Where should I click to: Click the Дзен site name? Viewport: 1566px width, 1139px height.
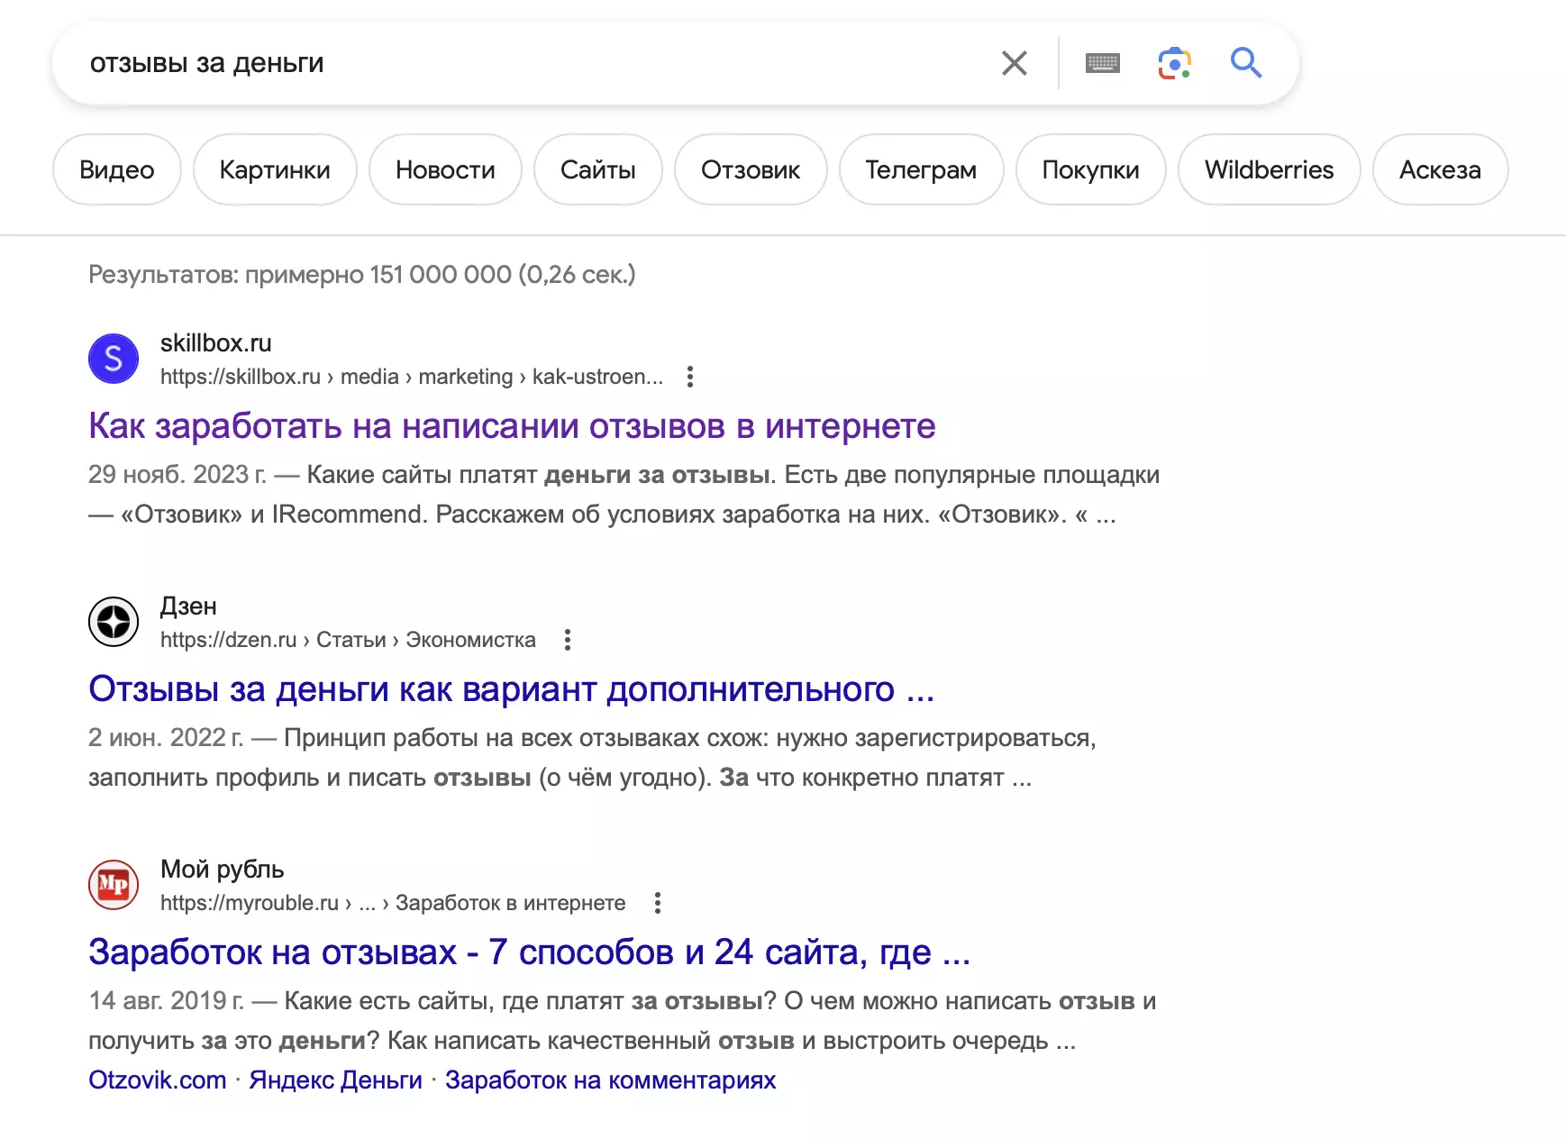(x=188, y=606)
